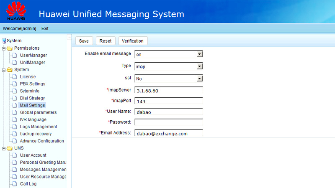Open Logs Management page
The width and height of the screenshot is (335, 188).
click(x=39, y=127)
